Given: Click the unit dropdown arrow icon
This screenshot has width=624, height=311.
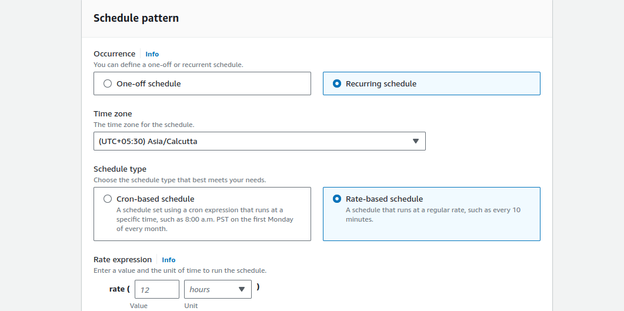Looking at the screenshot, I should pyautogui.click(x=242, y=289).
